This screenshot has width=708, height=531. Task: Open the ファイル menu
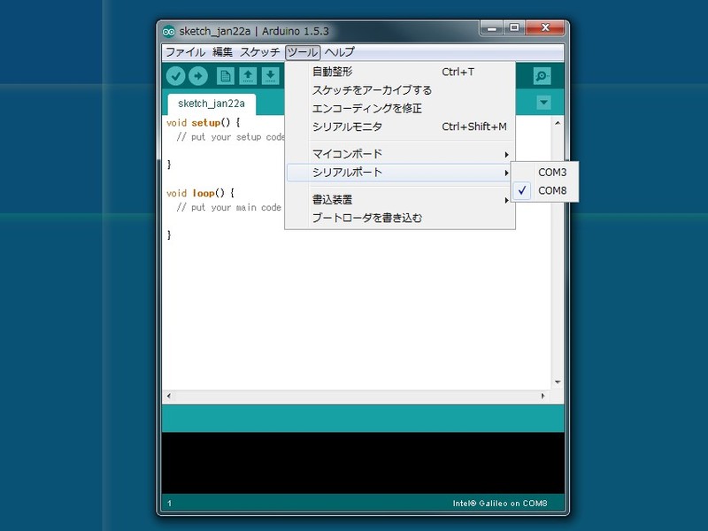[x=185, y=52]
